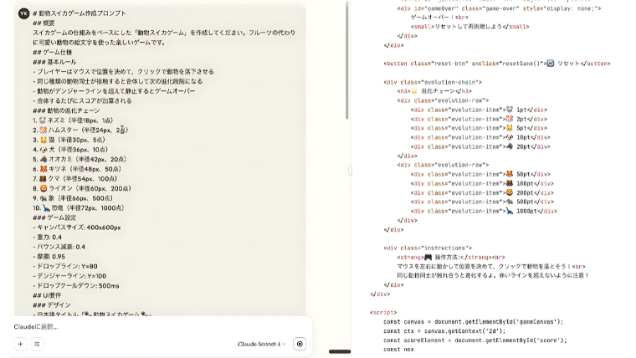Click the horizontal scrollbar under code panel
The image size is (636, 358).
click(x=340, y=351)
